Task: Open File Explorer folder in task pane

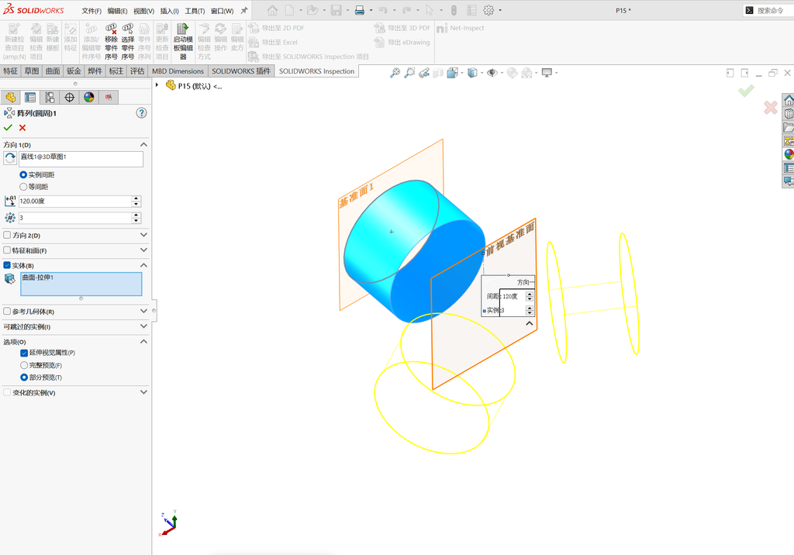Action: pyautogui.click(x=789, y=128)
